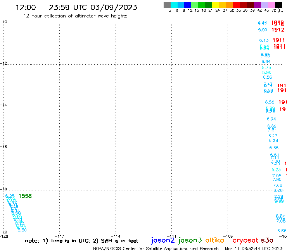
Task: Click the '6.65' value on the -16 latitude line
Action: pyautogui.click(x=274, y=148)
